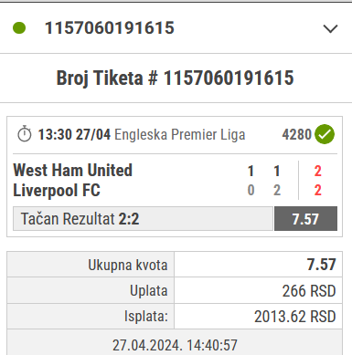Click the timestamp 27.04.2024. 14:40:57
The width and height of the screenshot is (352, 355).
[x=175, y=345]
